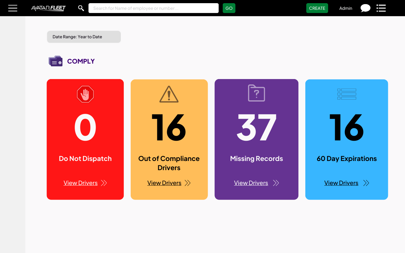Click the folder question mark icon on Missing Records card
The width and height of the screenshot is (405, 253).
(256, 93)
